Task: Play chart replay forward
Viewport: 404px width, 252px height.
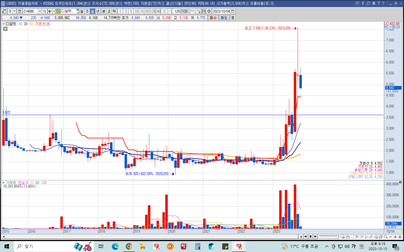Action: click(301, 237)
